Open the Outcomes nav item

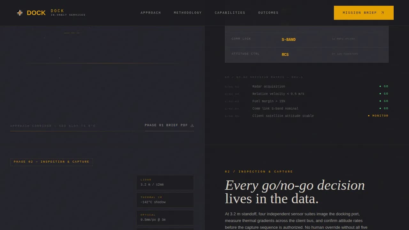click(x=268, y=13)
